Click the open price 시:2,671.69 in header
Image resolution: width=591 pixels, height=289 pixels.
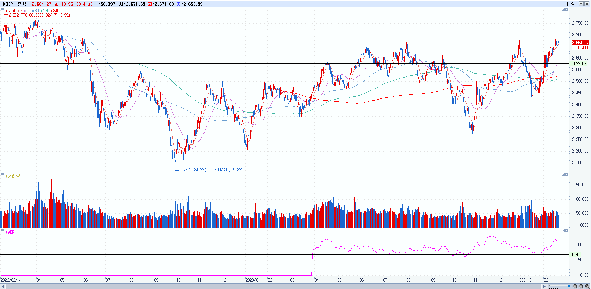[132, 4]
